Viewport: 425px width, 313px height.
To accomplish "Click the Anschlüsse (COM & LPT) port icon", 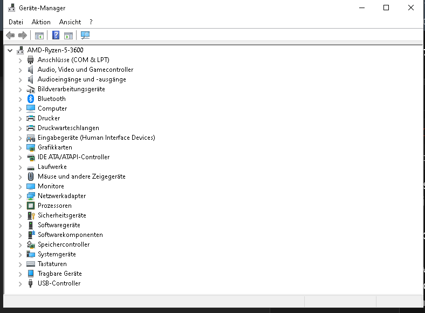I will [31, 60].
